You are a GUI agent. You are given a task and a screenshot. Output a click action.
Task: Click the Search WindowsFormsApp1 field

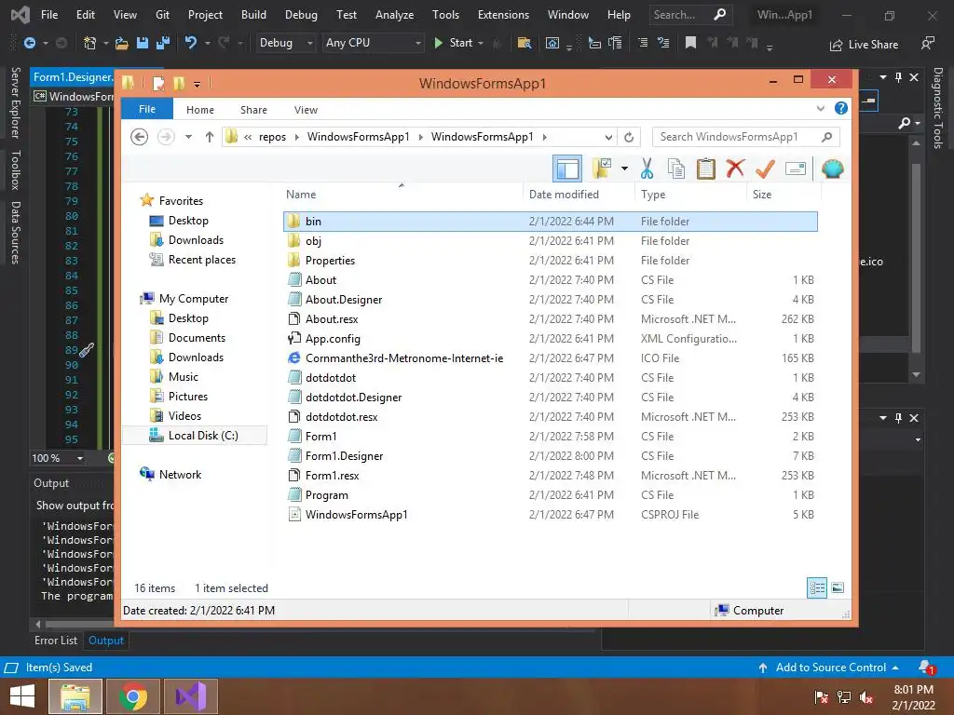tap(745, 137)
